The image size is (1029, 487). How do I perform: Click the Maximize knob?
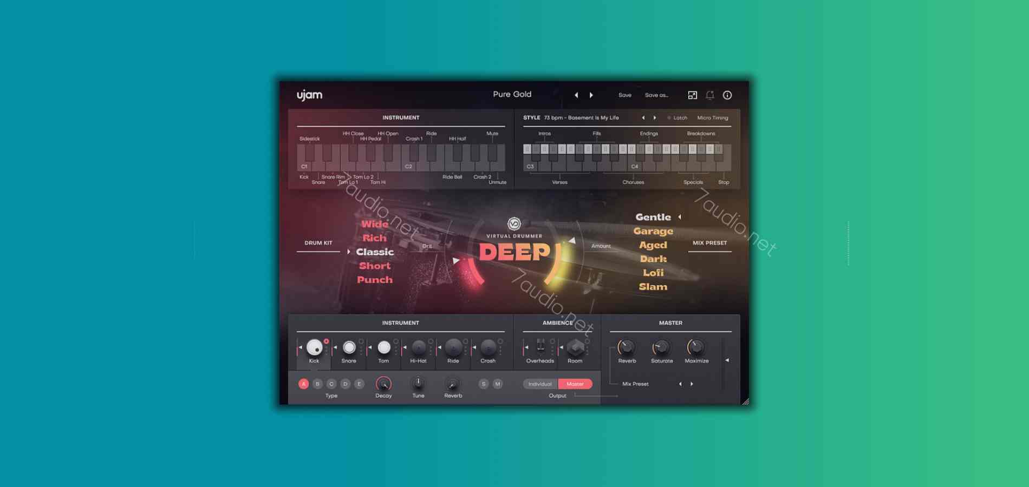coord(696,347)
